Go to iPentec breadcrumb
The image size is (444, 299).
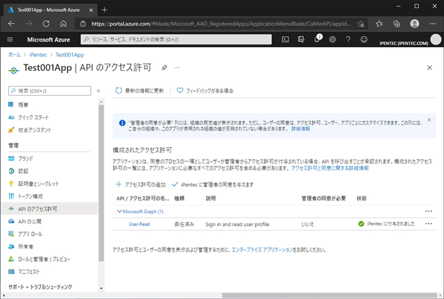click(x=38, y=55)
